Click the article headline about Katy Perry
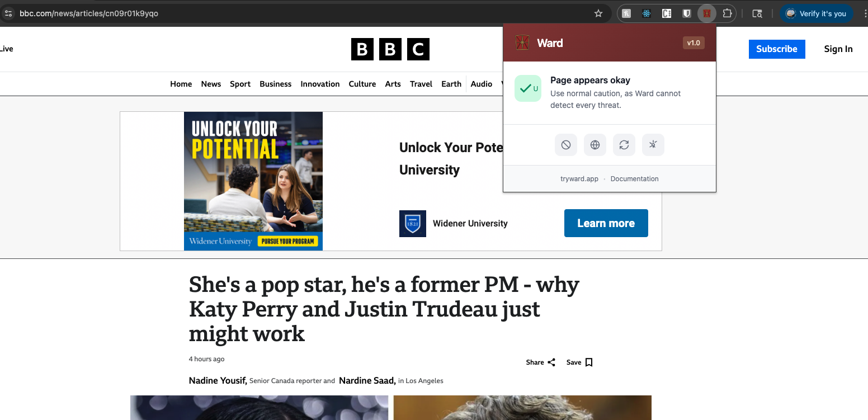The height and width of the screenshot is (420, 868). pos(384,309)
